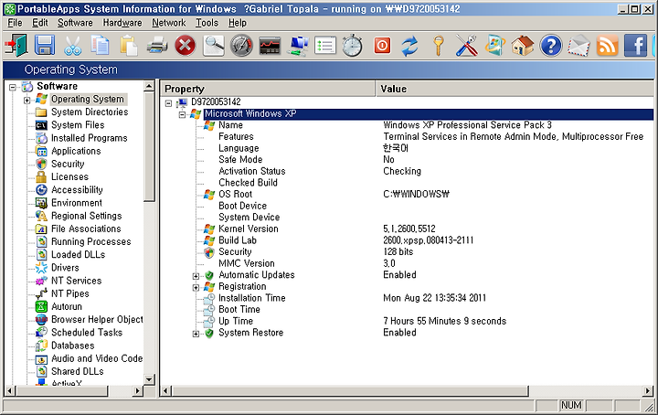Click the Cut scissors toolbar icon
This screenshot has height=415, width=658.
click(73, 46)
